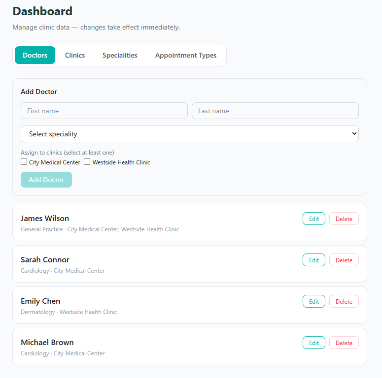Click the 'Add Doctor' section heading
382x378 pixels.
click(x=39, y=92)
